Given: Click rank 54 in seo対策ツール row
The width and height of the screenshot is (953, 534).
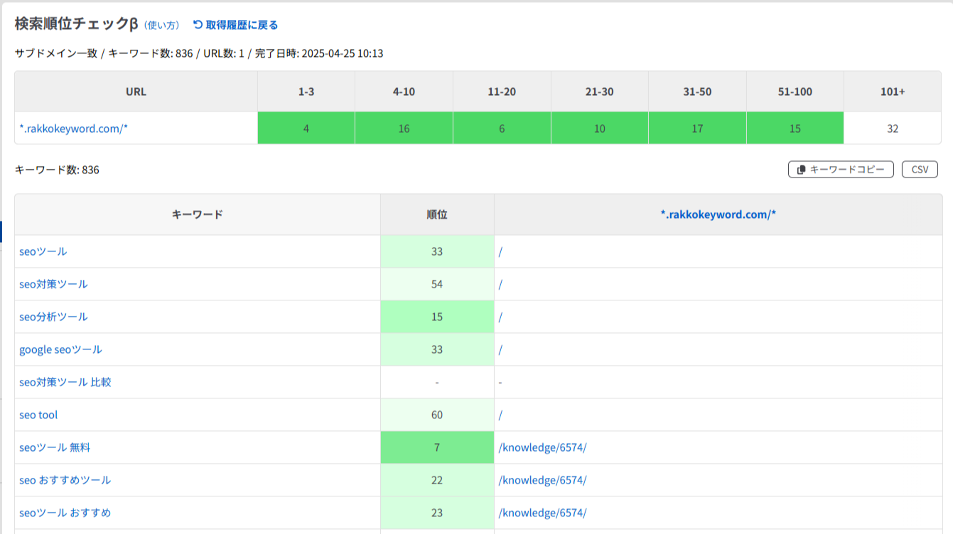Looking at the screenshot, I should (437, 284).
